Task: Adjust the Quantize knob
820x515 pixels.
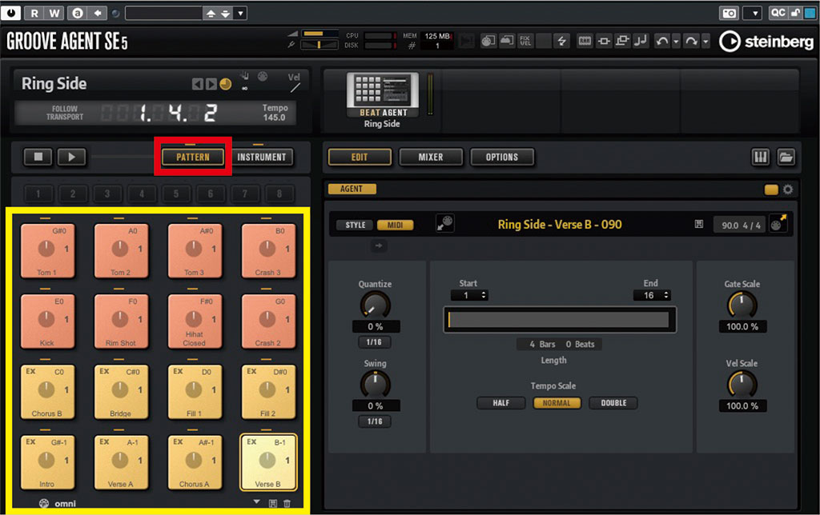Action: coord(375,305)
